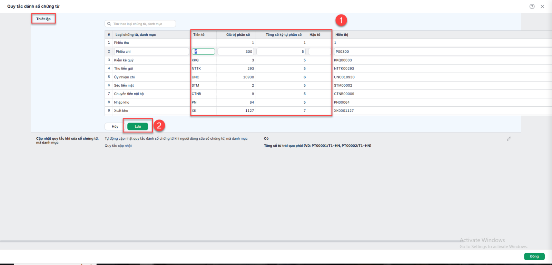This screenshot has width=552, height=265.
Task: Click the number value 1127 cell
Action: tap(236, 110)
